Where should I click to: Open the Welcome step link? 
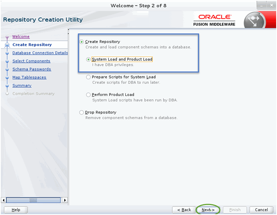[x=21, y=37]
